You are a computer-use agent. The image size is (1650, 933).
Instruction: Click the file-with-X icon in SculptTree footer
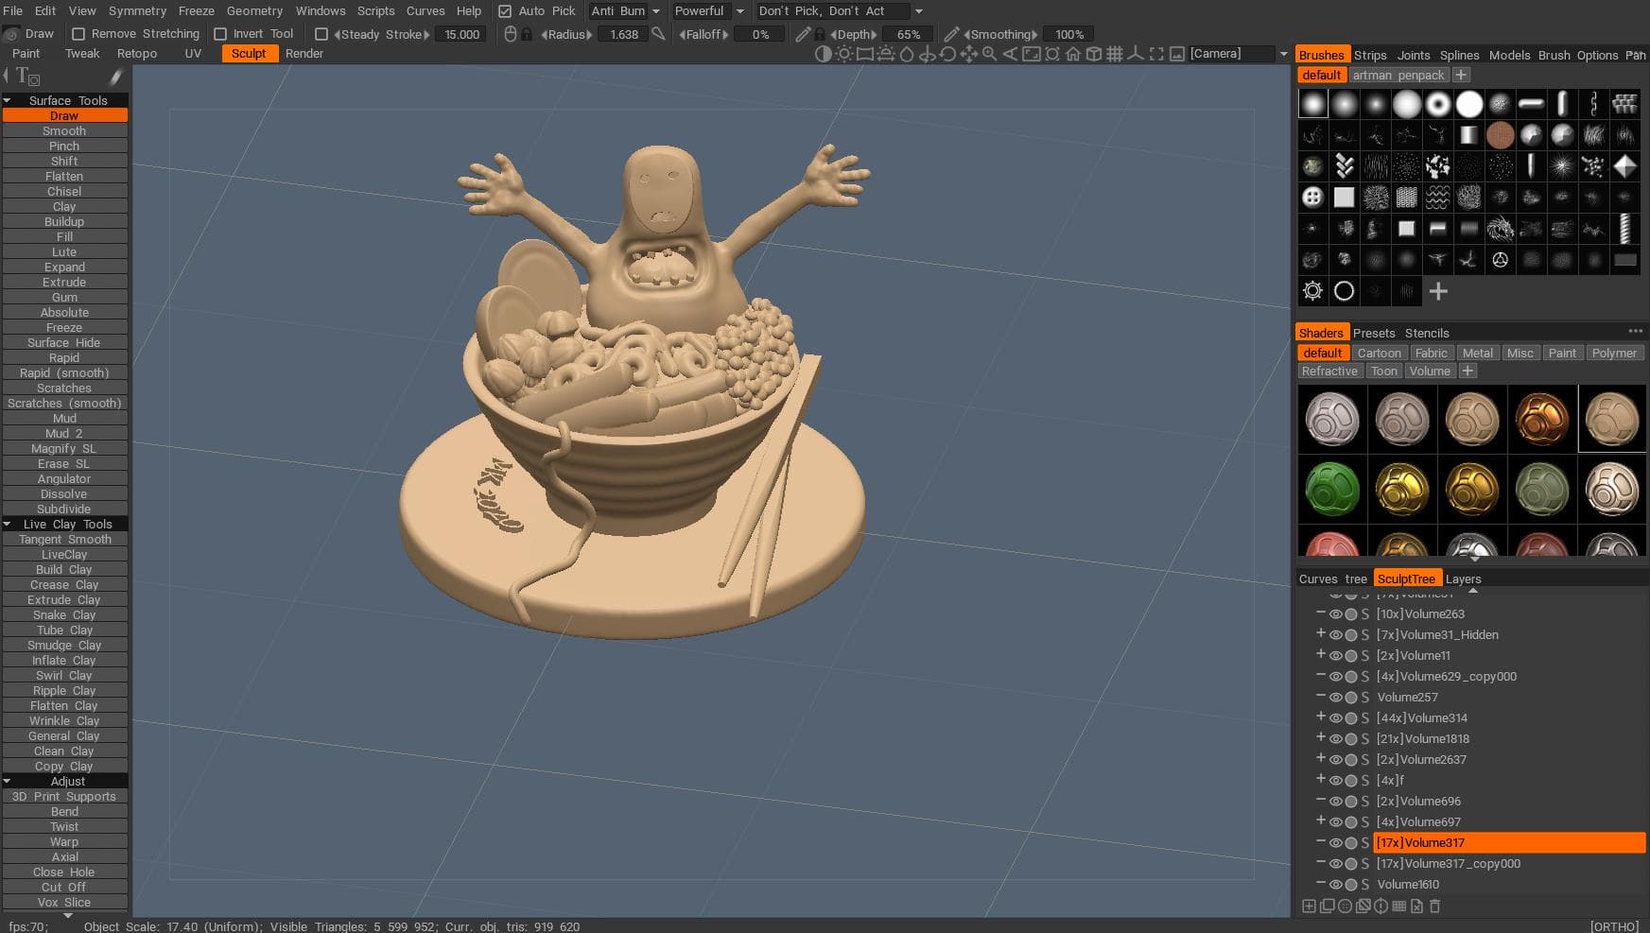[x=1416, y=906]
